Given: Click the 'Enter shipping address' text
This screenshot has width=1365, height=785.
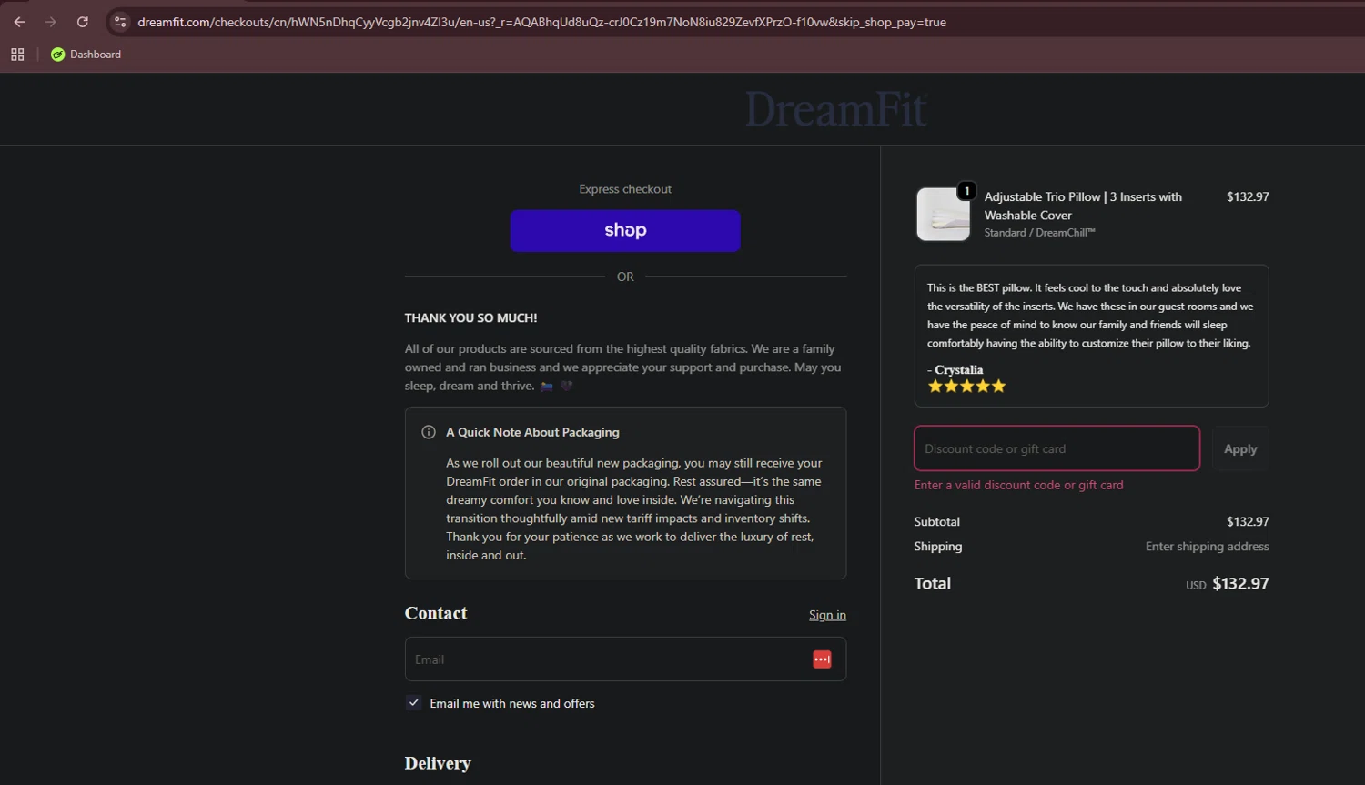Looking at the screenshot, I should (1207, 547).
